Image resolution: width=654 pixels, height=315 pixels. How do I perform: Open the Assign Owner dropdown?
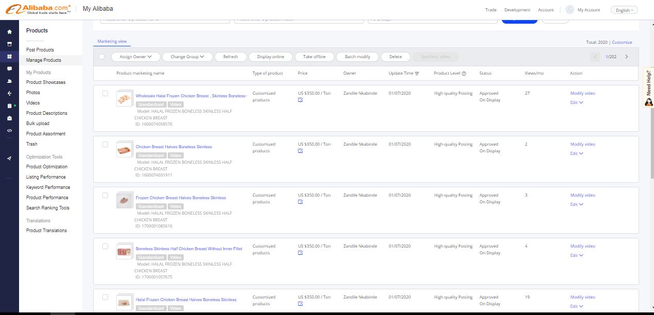[x=136, y=57]
